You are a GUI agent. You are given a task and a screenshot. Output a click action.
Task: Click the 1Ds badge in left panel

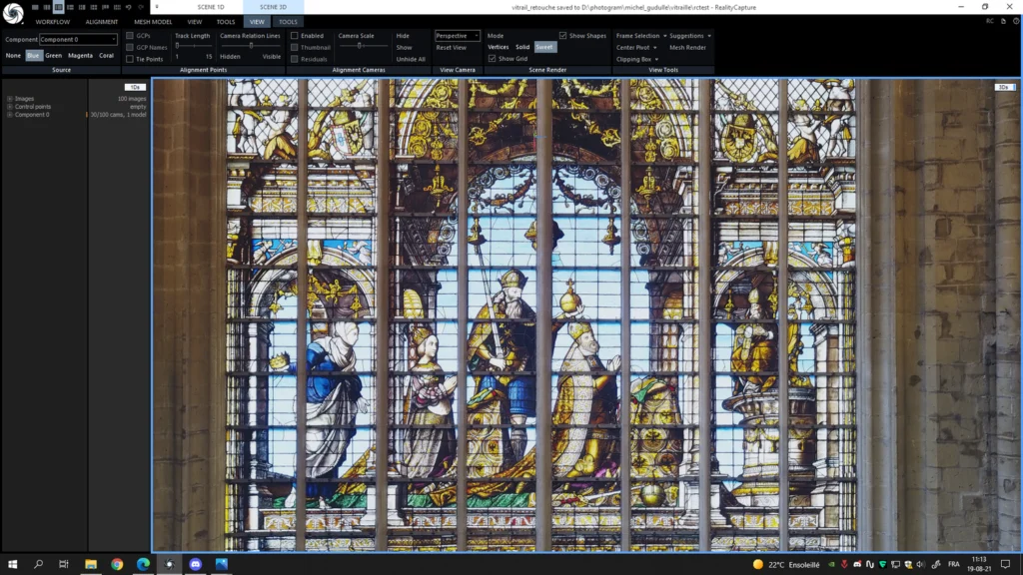[135, 87]
